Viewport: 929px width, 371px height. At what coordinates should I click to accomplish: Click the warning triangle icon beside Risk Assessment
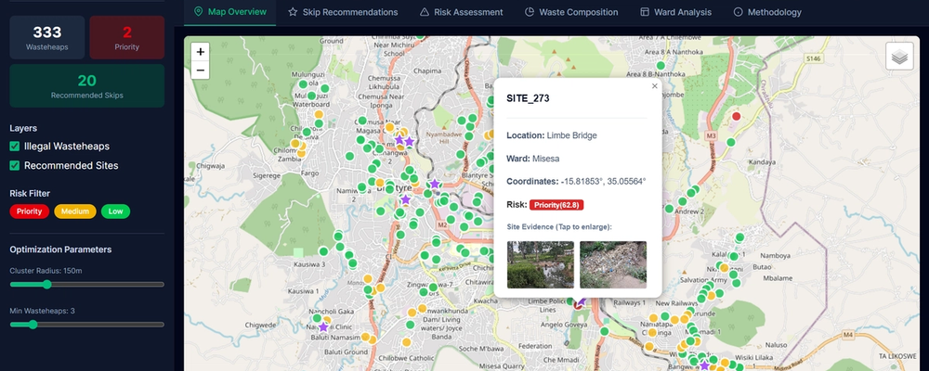[425, 12]
